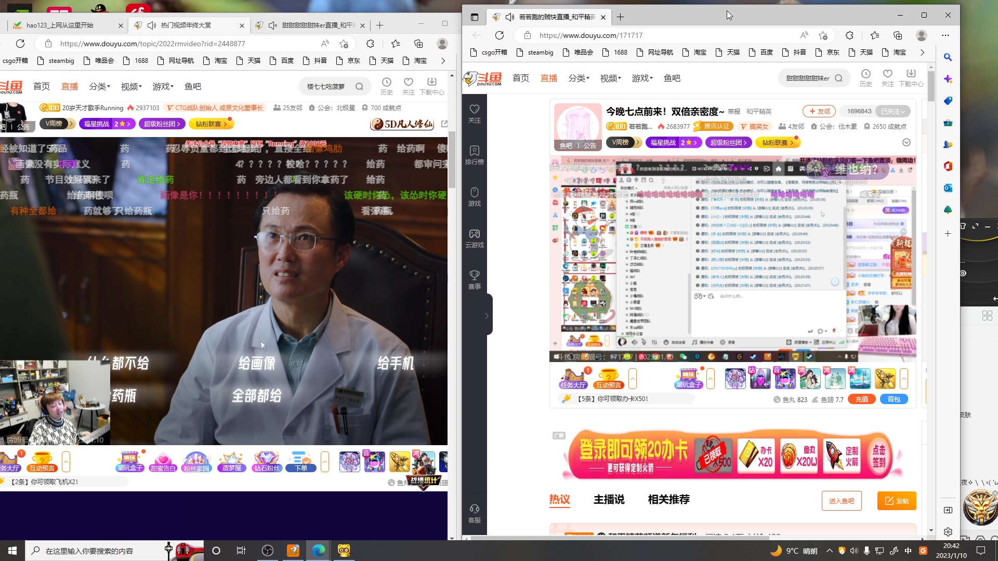Click 发帖 post button

tap(897, 501)
